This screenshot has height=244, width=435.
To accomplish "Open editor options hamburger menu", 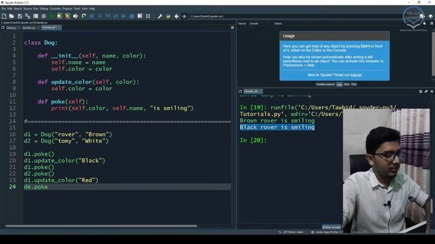I will pyautogui.click(x=232, y=28).
